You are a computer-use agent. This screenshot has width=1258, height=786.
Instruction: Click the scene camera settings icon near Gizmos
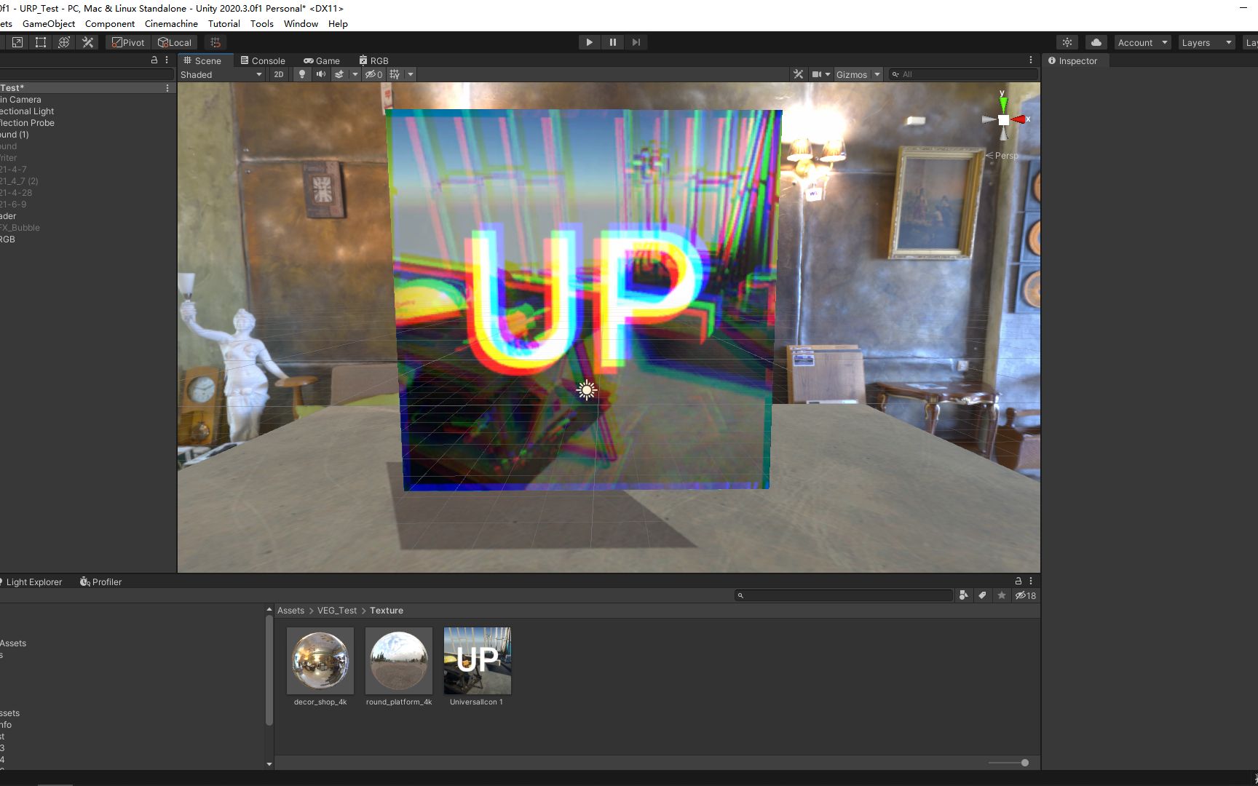(816, 74)
